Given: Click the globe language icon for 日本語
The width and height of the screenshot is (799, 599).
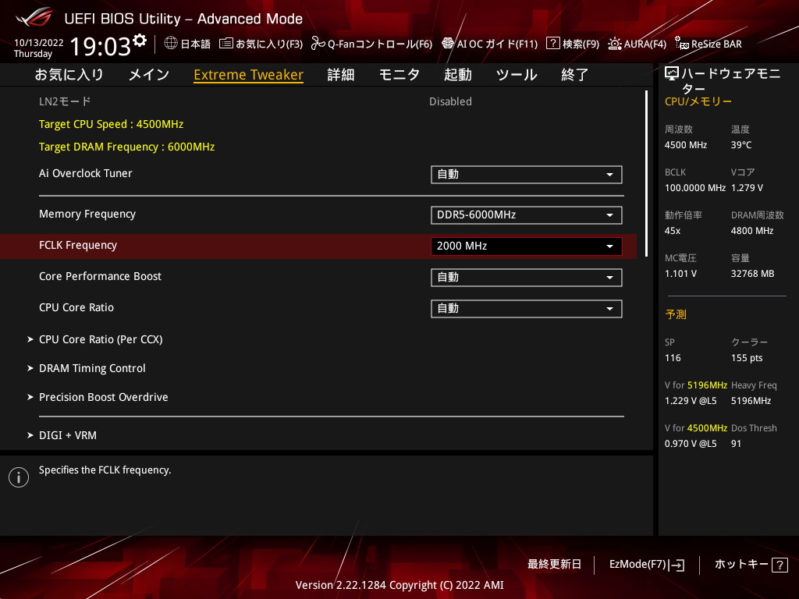Looking at the screenshot, I should pyautogui.click(x=171, y=44).
